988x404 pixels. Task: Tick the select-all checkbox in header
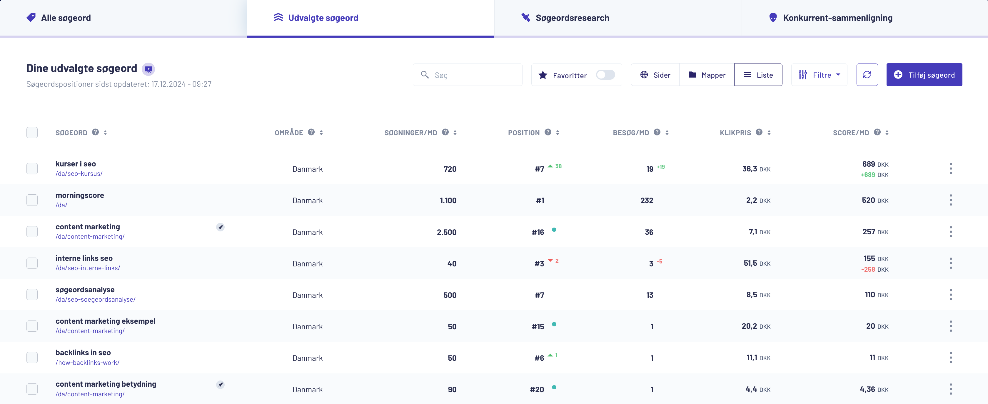pyautogui.click(x=32, y=133)
